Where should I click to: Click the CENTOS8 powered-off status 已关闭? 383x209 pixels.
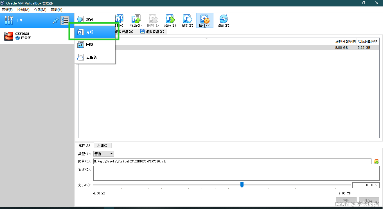click(26, 38)
